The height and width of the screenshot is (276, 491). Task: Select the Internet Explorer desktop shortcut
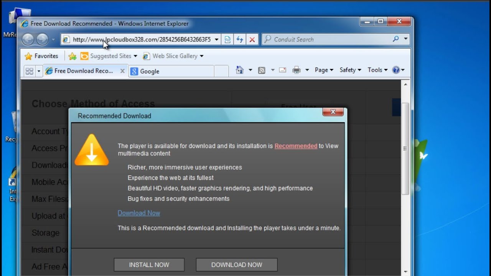[x=12, y=185]
